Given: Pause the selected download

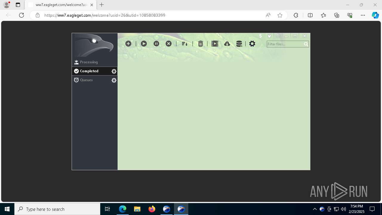Looking at the screenshot, I should pos(156,44).
